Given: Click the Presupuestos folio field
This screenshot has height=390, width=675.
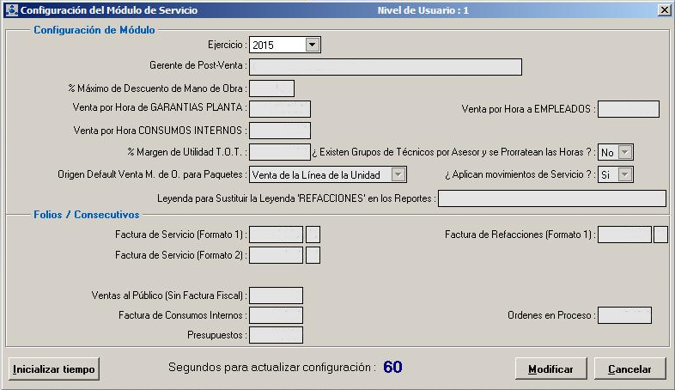Looking at the screenshot, I should (276, 335).
